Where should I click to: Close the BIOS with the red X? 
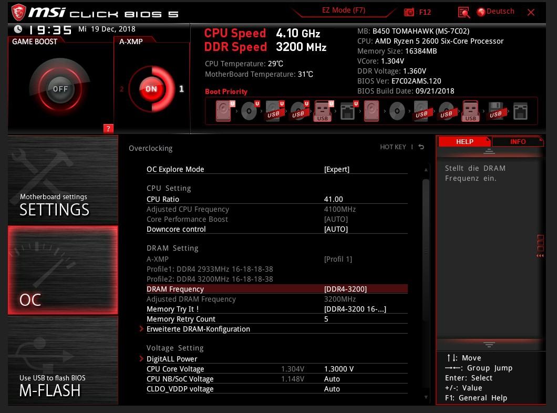pyautogui.click(x=531, y=13)
